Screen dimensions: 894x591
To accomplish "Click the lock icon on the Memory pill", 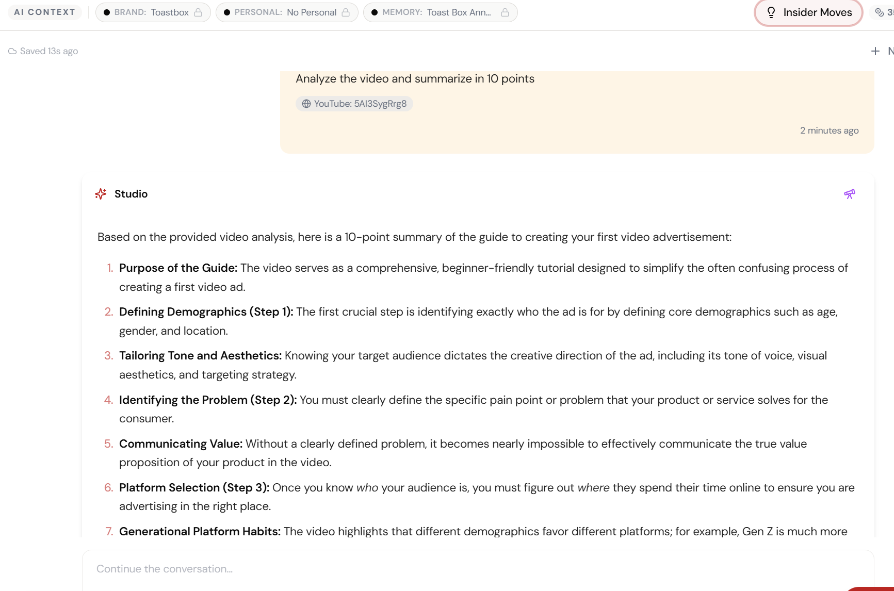I will click(504, 12).
